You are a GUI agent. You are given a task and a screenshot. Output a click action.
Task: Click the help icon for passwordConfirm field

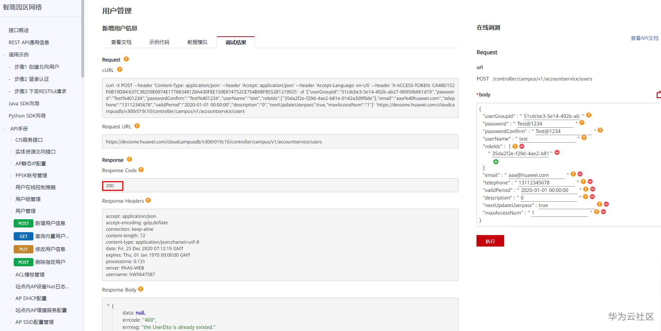click(600, 130)
